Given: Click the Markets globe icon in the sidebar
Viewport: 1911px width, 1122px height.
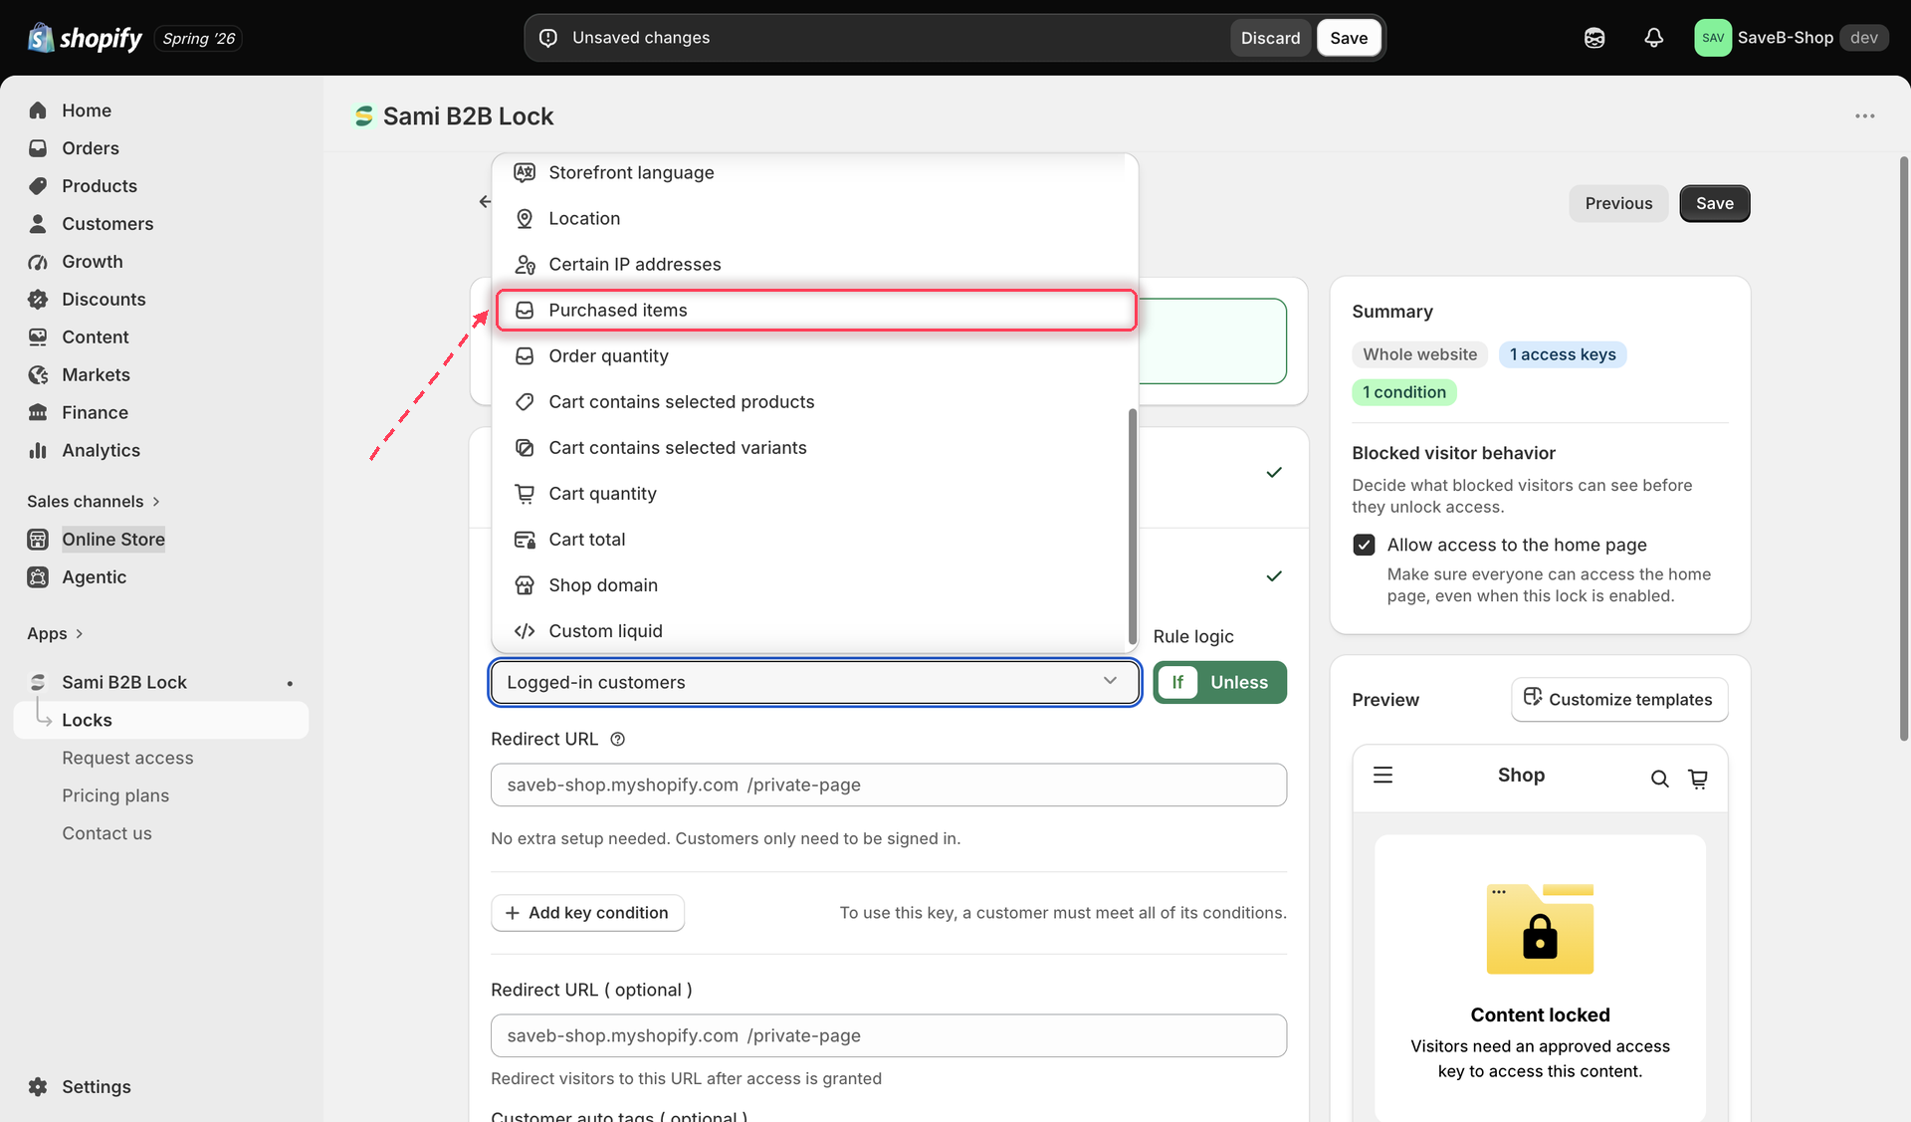Looking at the screenshot, I should (38, 375).
